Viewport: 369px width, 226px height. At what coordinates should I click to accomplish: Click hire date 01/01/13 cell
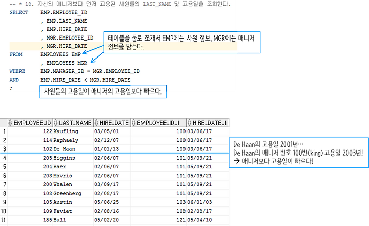click(x=112, y=149)
